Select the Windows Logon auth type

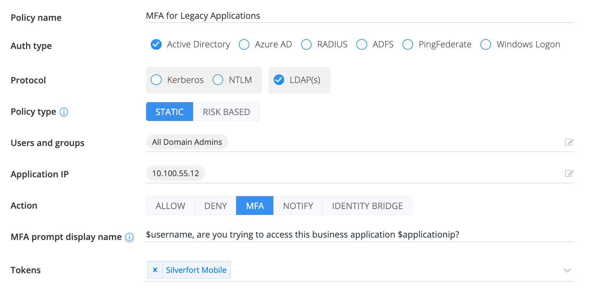tap(486, 45)
